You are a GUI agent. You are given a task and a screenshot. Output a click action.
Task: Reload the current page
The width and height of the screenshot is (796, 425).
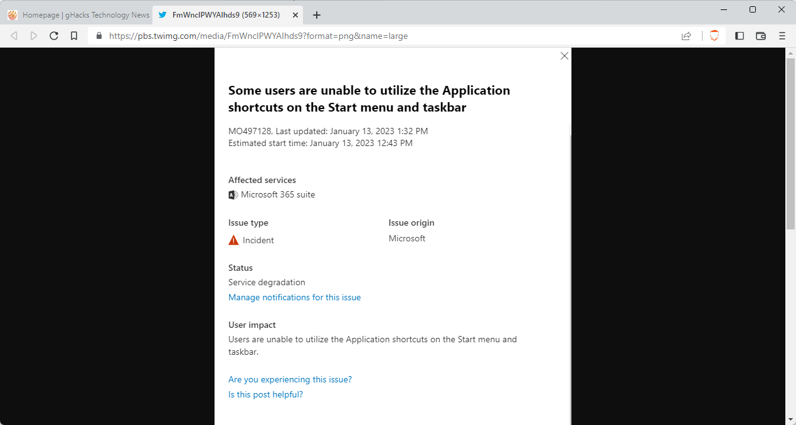tap(54, 36)
